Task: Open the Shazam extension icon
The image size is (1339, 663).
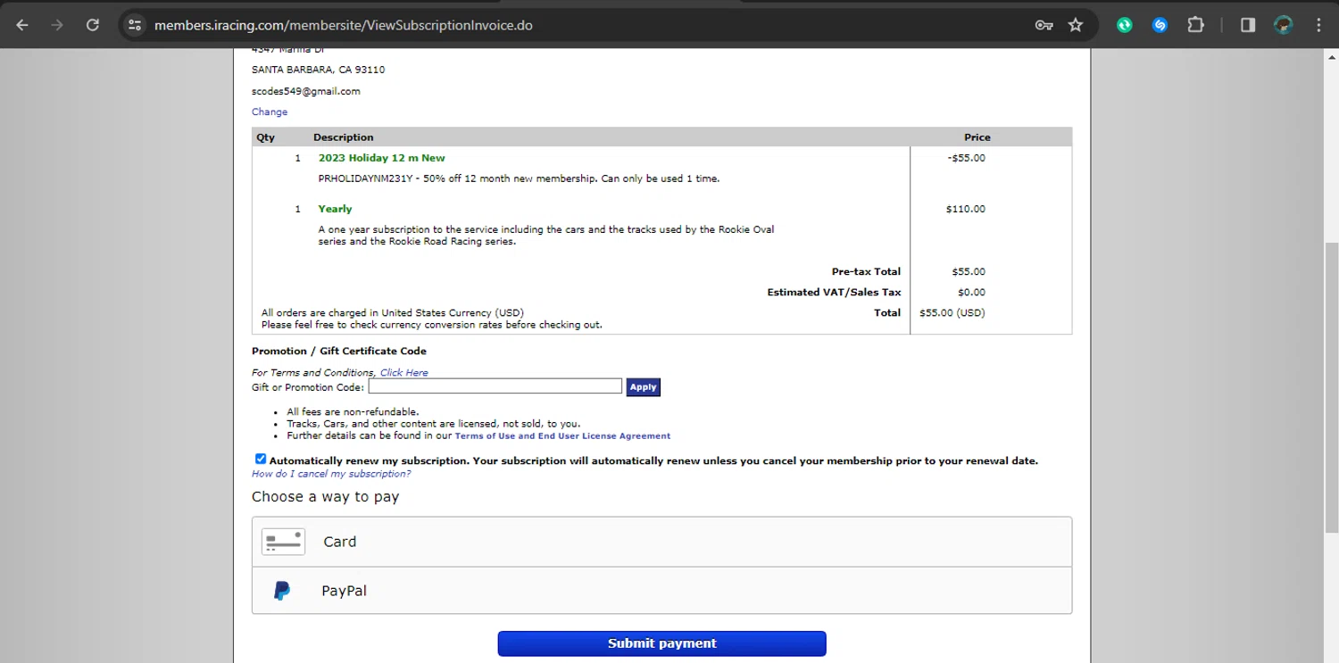Action: coord(1160,25)
